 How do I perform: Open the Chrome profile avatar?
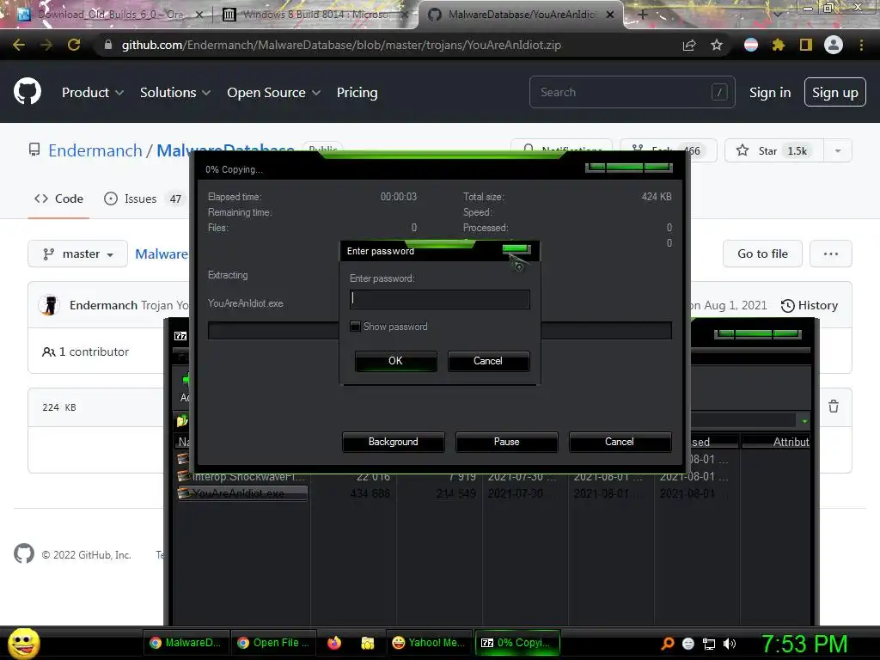coord(834,45)
